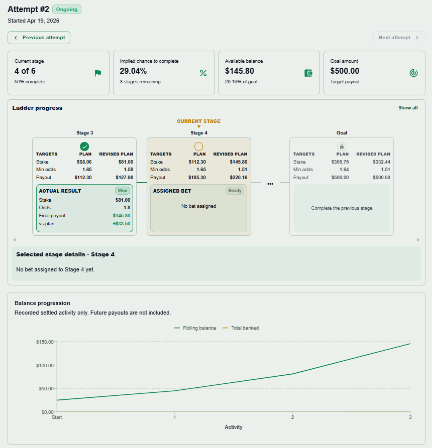Click the green checkmark icon on Stage 3
This screenshot has width=432, height=448.
[x=84, y=146]
